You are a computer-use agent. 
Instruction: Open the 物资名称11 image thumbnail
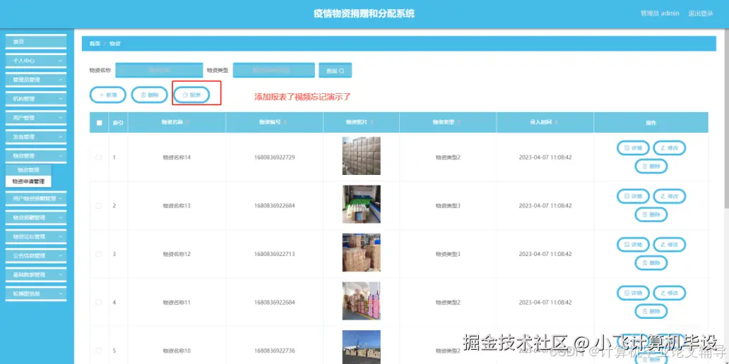click(361, 301)
